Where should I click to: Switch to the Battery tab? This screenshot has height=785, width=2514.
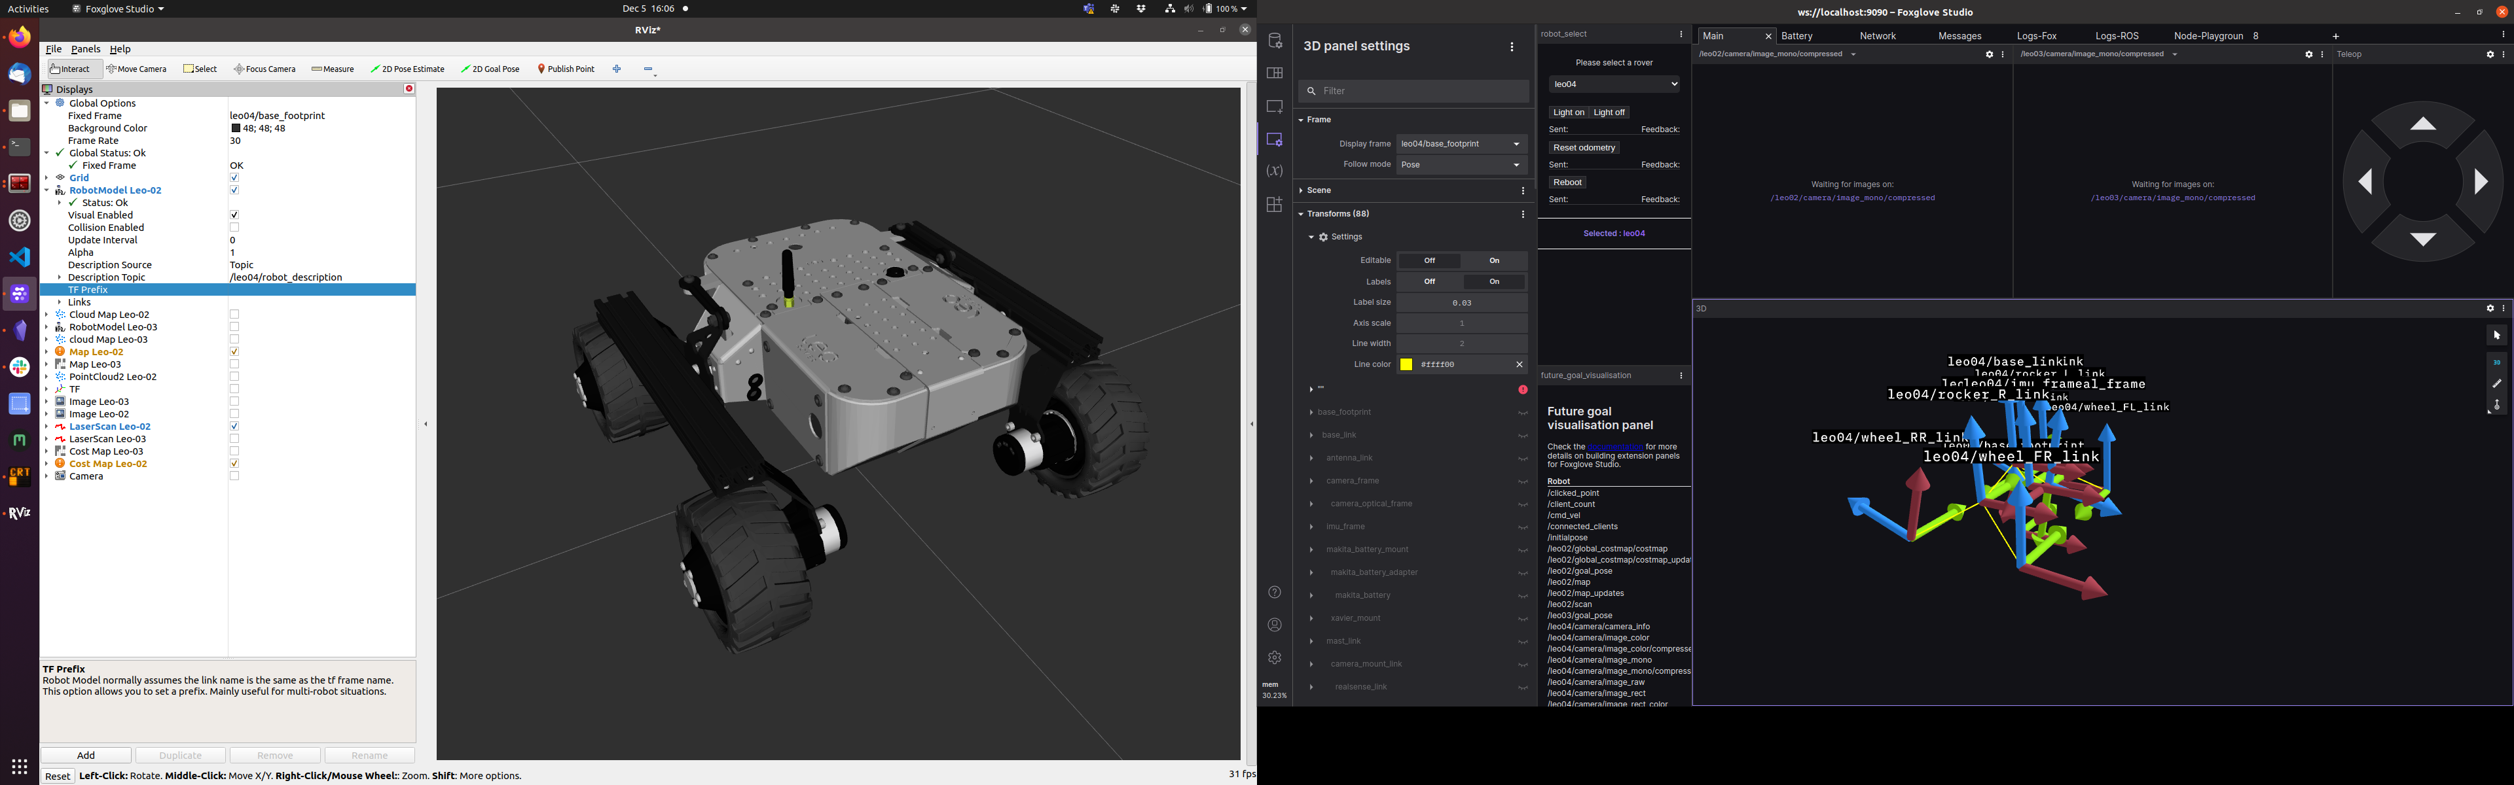pyautogui.click(x=1796, y=35)
